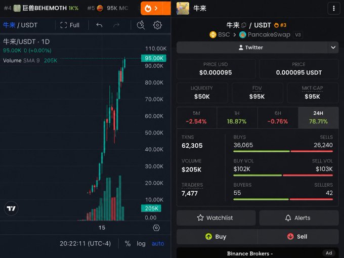Click the FDV $95K box

point(257,93)
